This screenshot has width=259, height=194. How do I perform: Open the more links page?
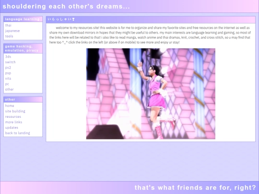13,122
